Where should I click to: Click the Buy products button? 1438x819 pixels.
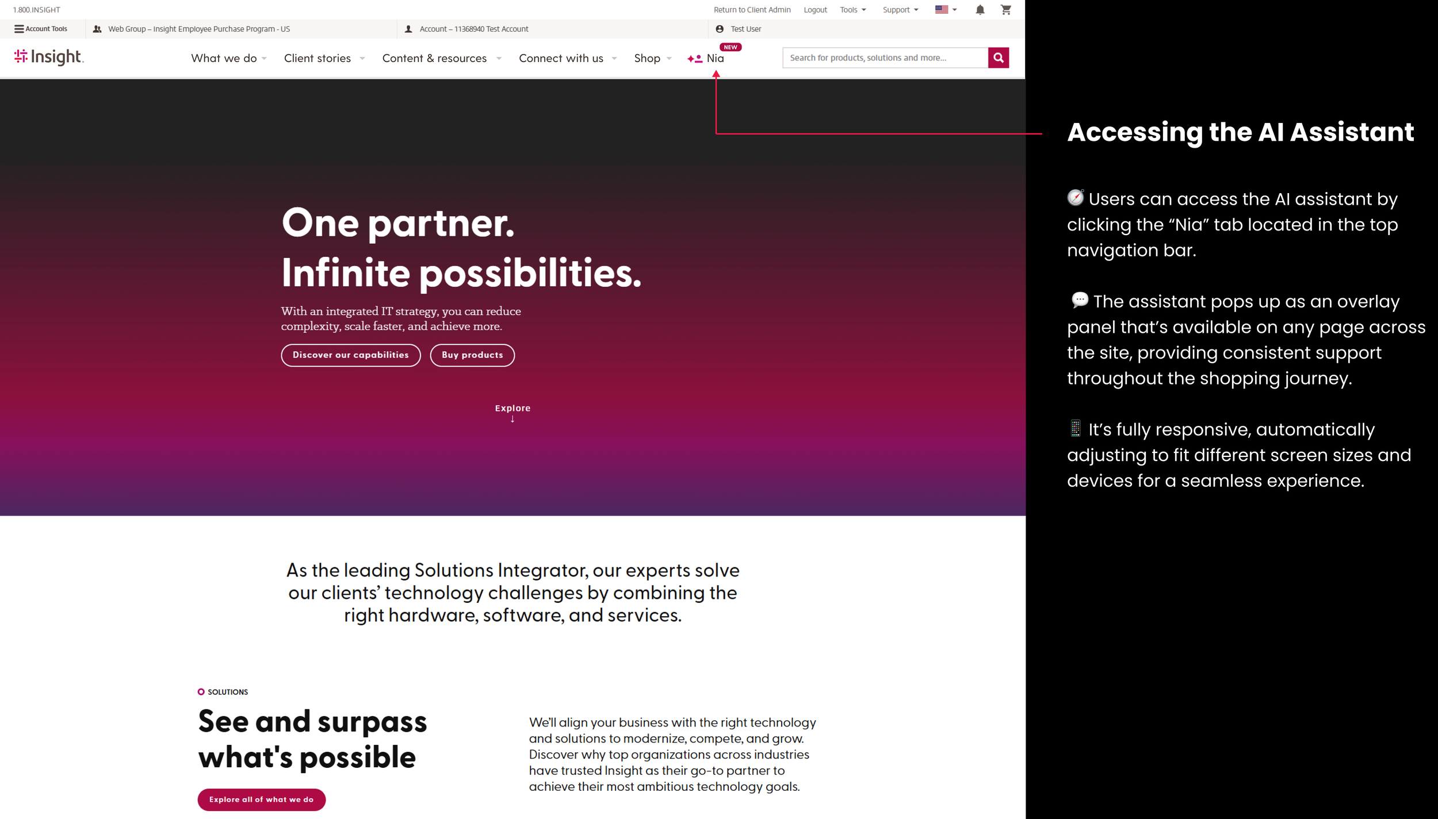[x=472, y=355]
